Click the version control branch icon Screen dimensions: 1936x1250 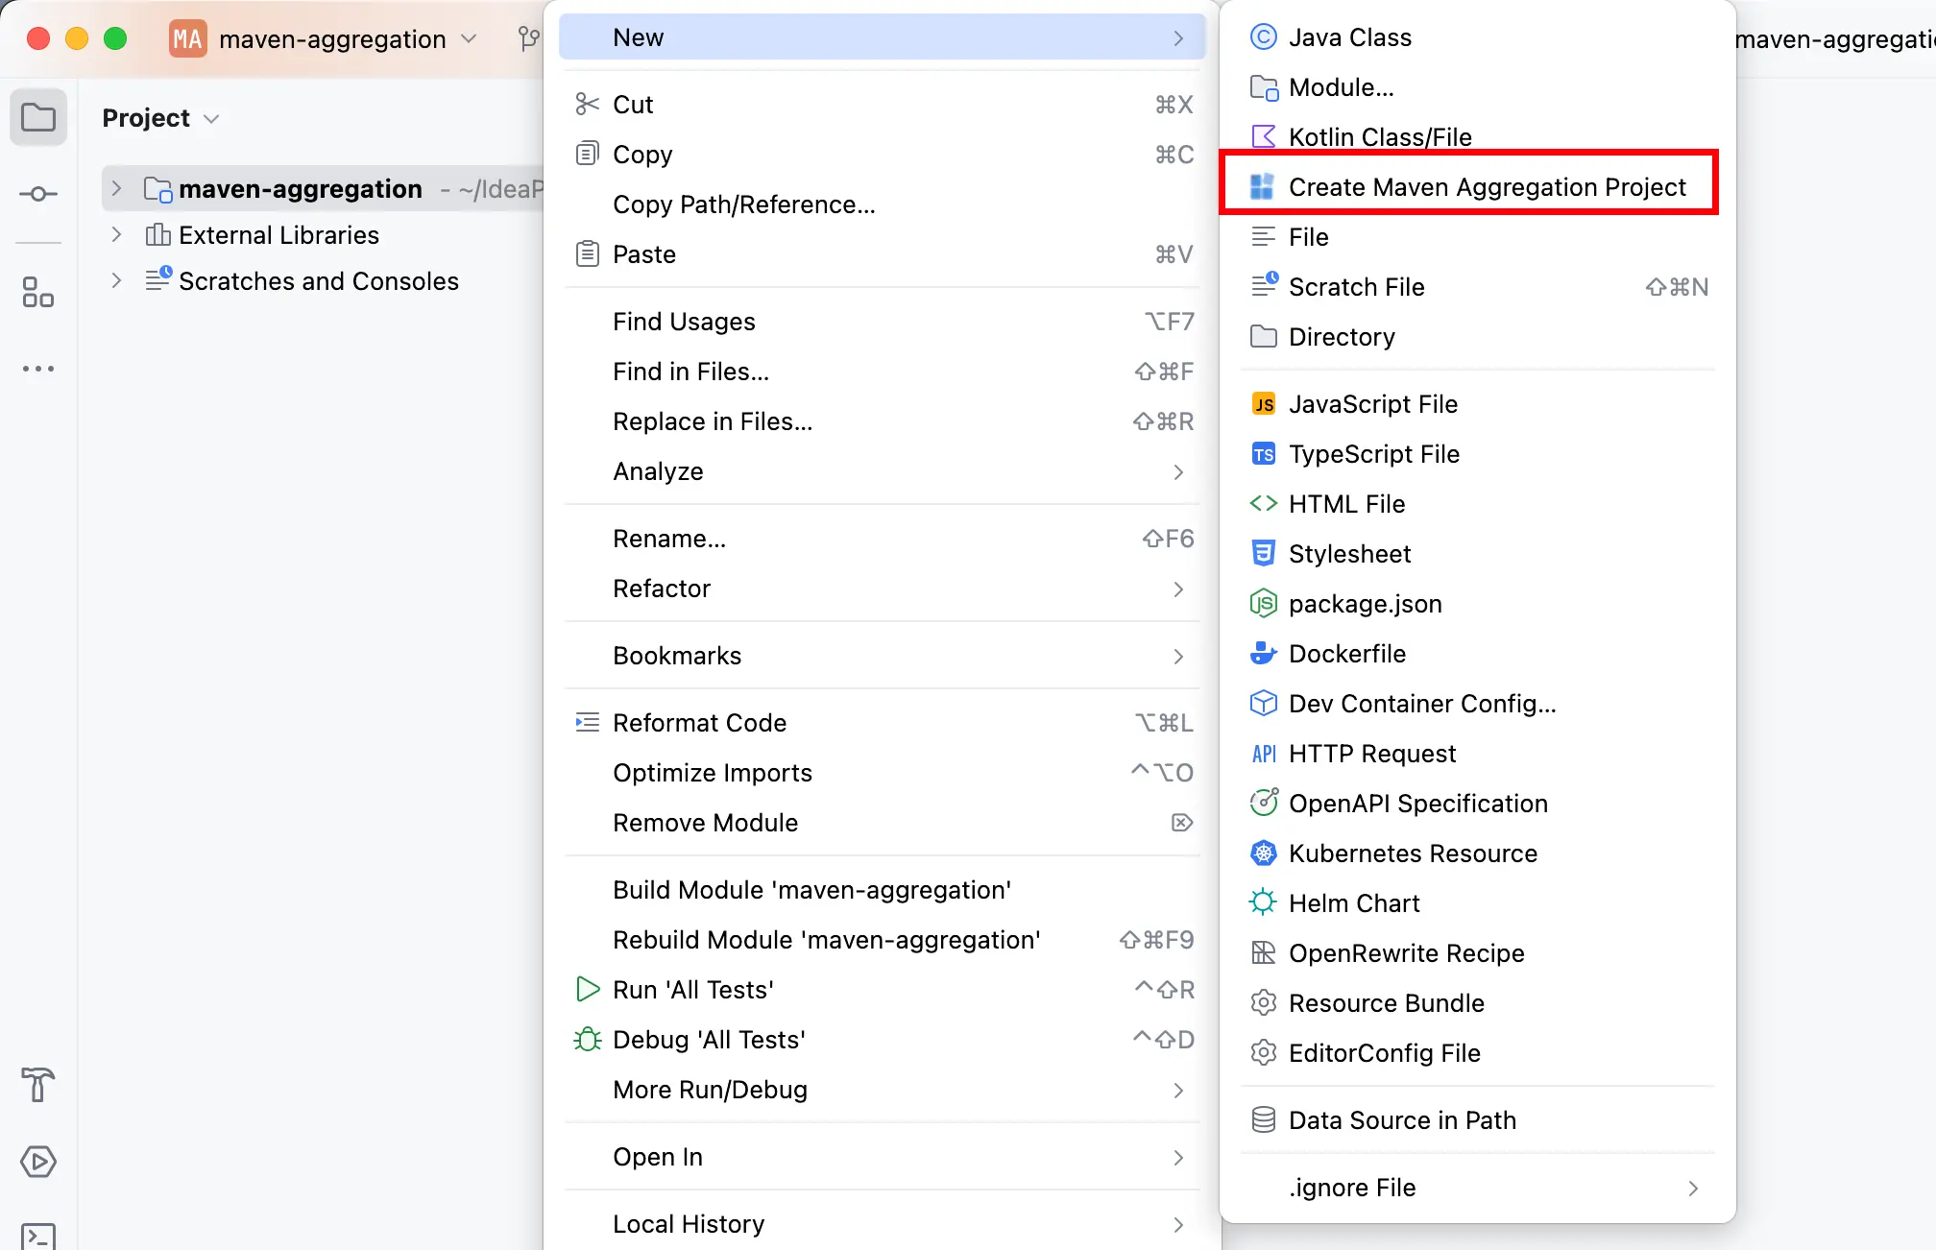(x=528, y=38)
